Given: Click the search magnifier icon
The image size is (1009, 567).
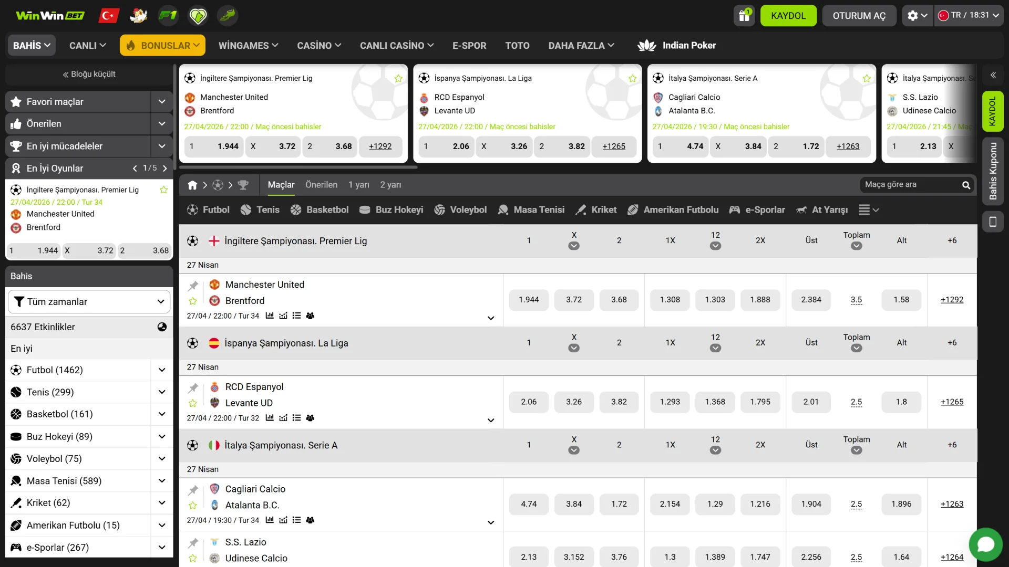Looking at the screenshot, I should click(966, 185).
